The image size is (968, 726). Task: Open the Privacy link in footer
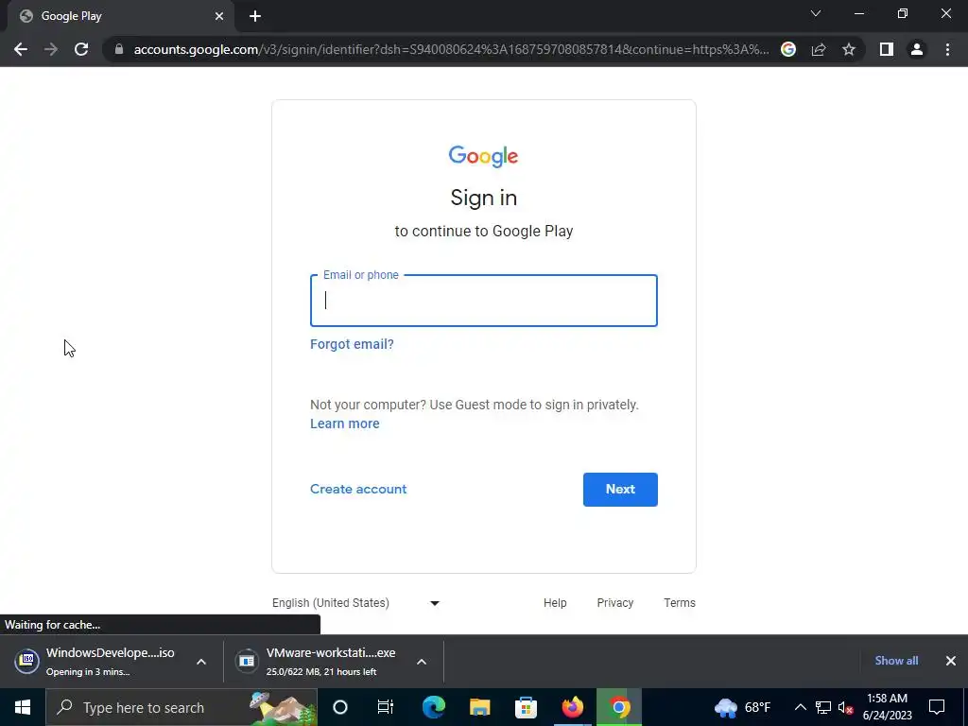pyautogui.click(x=614, y=603)
